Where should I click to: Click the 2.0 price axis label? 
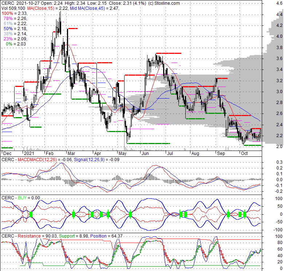click(280, 146)
